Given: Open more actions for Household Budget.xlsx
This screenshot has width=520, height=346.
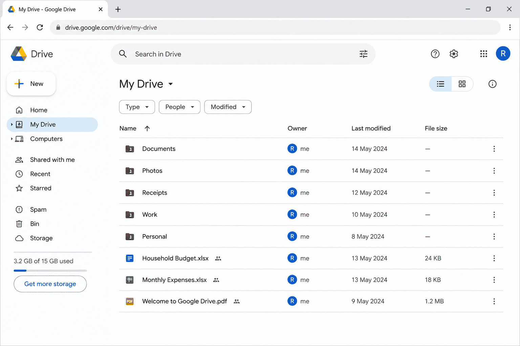Looking at the screenshot, I should [494, 258].
